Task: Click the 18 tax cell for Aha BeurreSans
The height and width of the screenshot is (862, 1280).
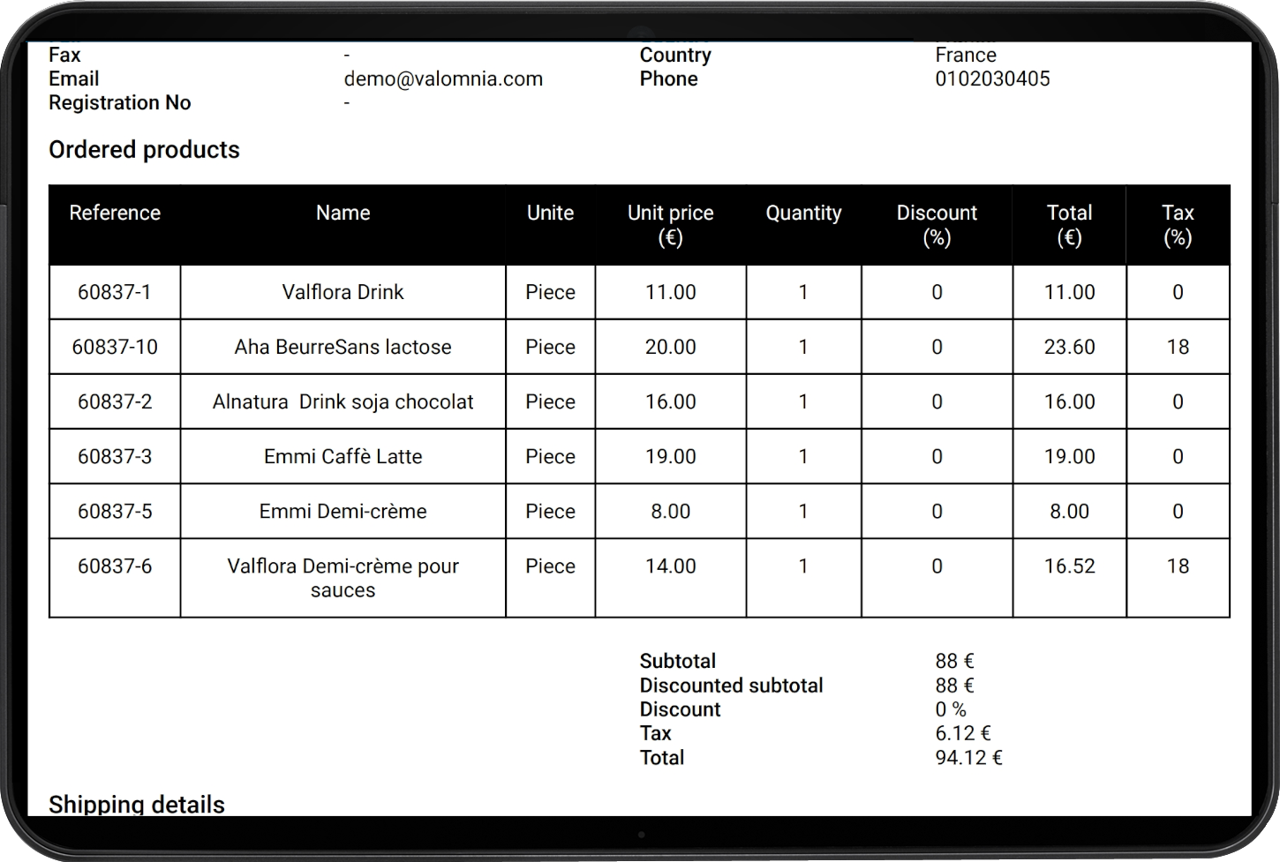Action: 1178,347
